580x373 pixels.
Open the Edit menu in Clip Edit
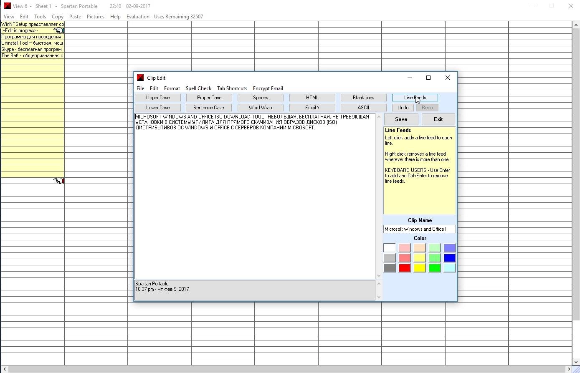pyautogui.click(x=154, y=88)
